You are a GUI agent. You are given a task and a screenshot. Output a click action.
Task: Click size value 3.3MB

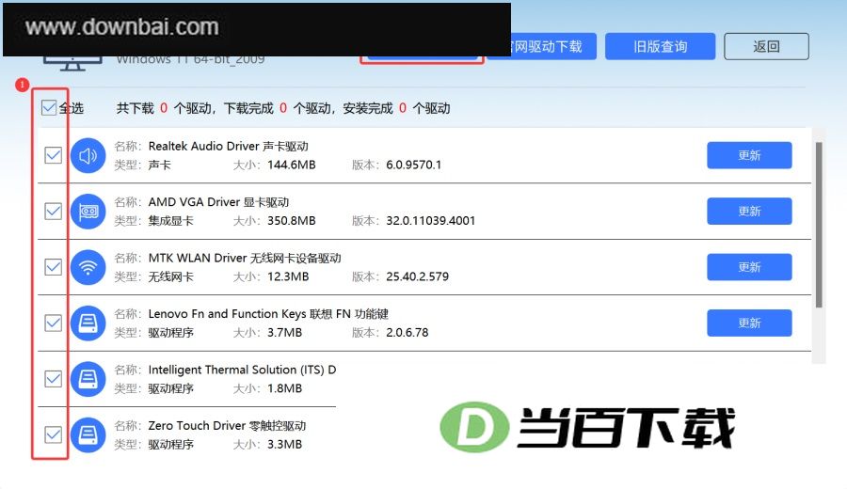(284, 444)
